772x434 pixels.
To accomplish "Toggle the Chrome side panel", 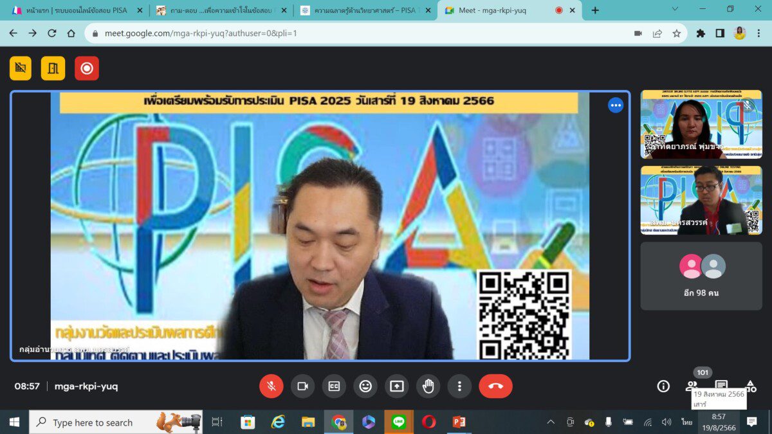I will point(721,33).
